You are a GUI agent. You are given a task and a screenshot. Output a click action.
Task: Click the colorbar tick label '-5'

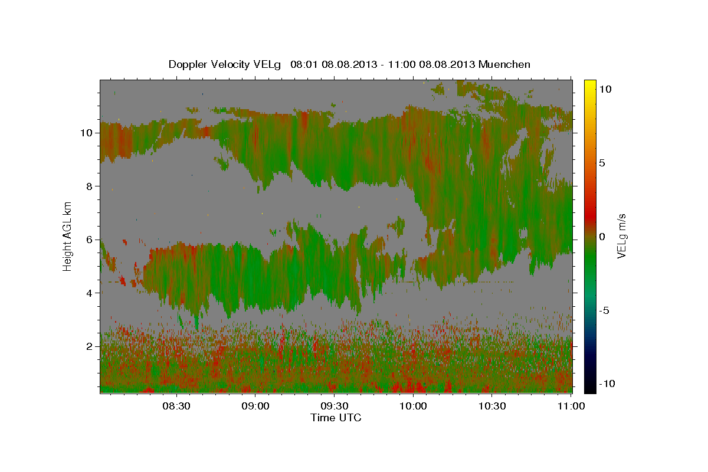point(604,310)
